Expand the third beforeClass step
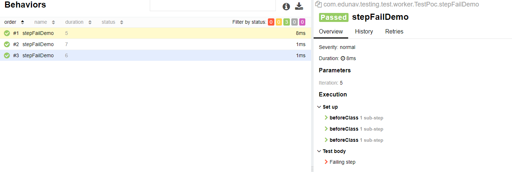Image resolution: width=512 pixels, height=172 pixels. point(326,140)
